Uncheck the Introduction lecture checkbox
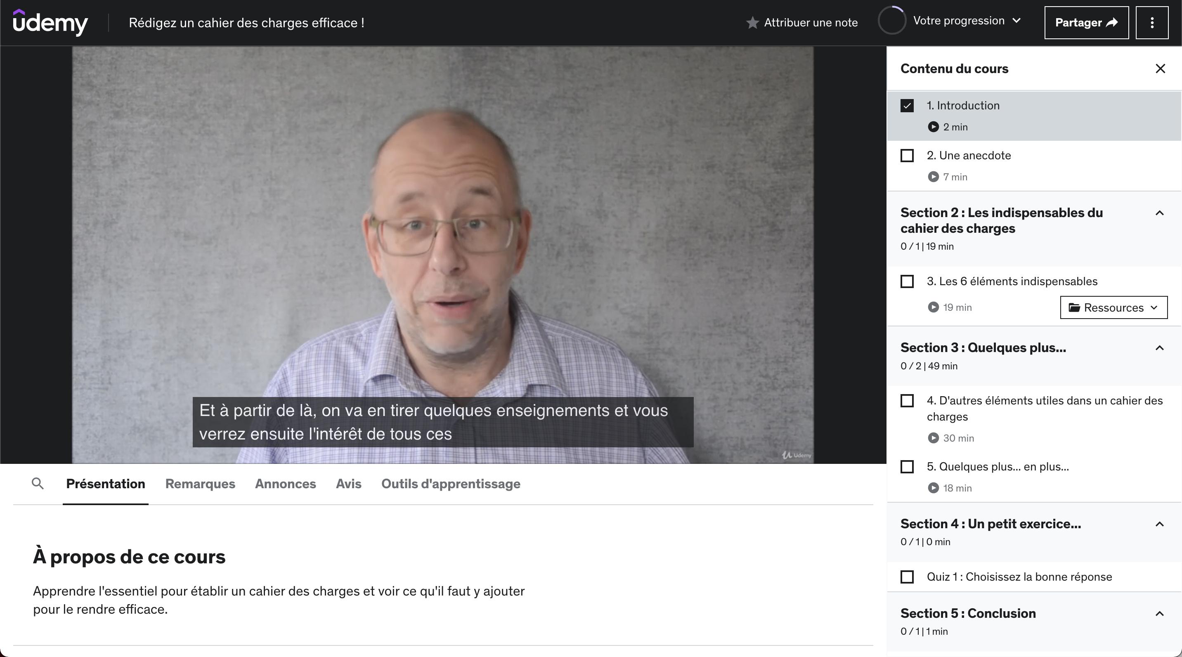The image size is (1182, 657). (x=907, y=106)
